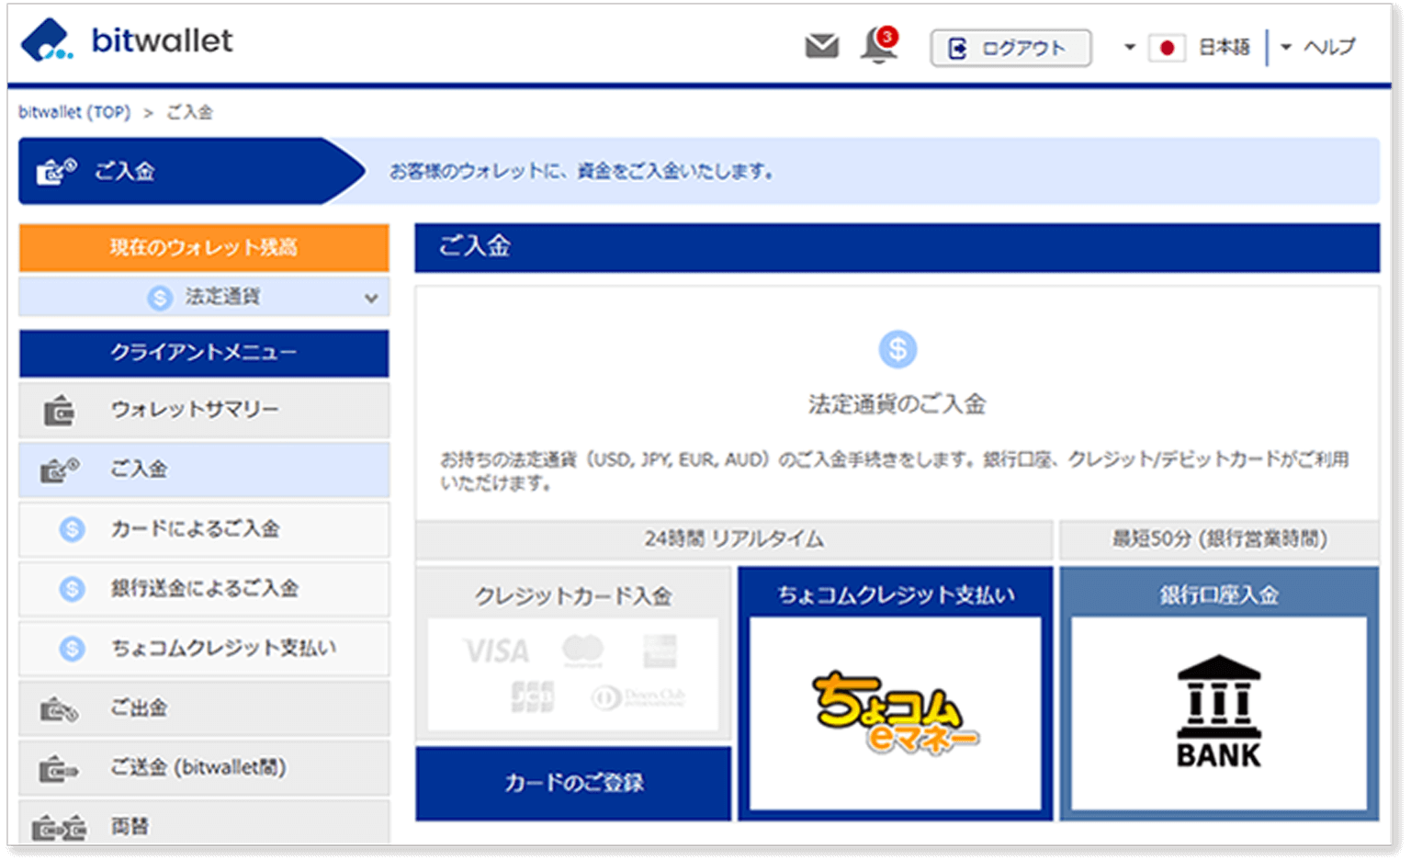Click the ログアウト logout button
The width and height of the screenshot is (1411, 860).
coord(1010,48)
